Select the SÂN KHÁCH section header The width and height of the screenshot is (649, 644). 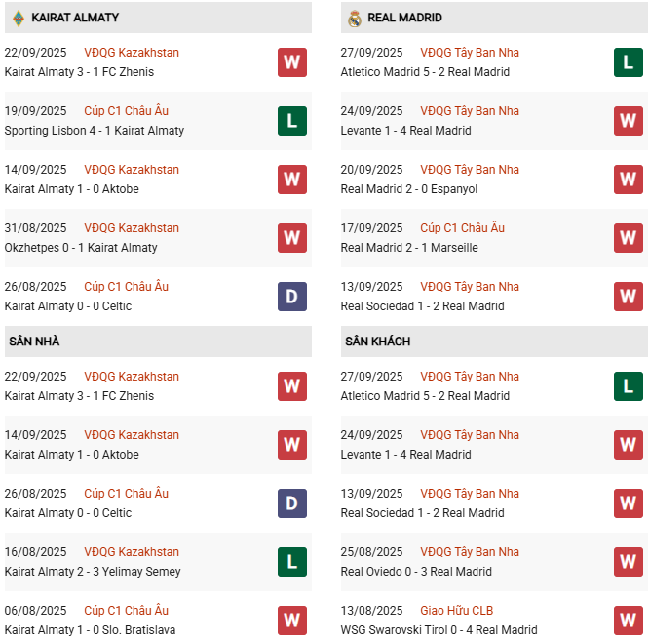coord(377,342)
